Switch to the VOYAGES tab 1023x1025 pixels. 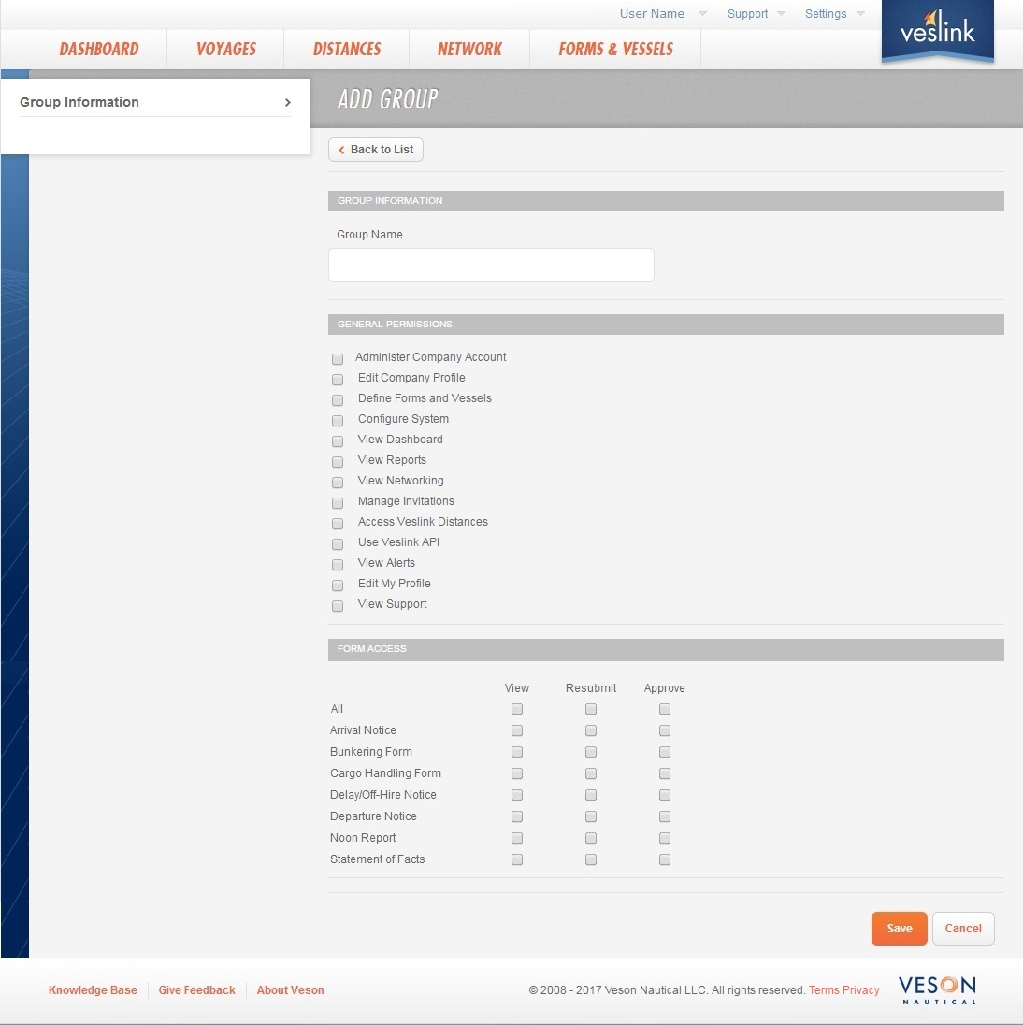[x=224, y=49]
